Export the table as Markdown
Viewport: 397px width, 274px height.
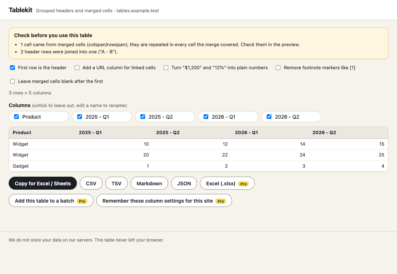click(149, 183)
